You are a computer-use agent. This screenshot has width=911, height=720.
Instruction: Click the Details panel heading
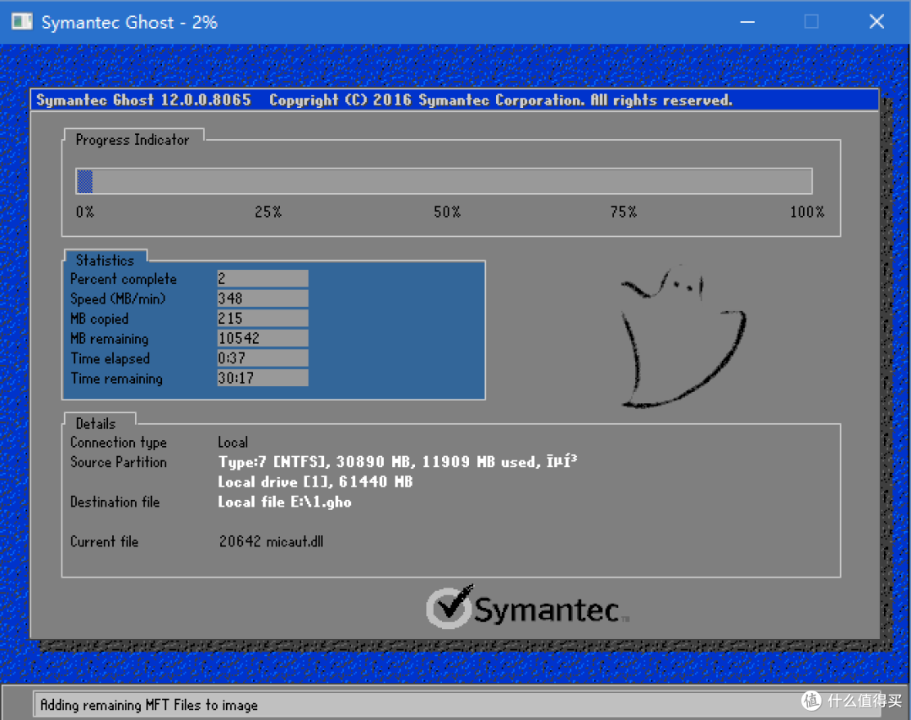coord(96,423)
